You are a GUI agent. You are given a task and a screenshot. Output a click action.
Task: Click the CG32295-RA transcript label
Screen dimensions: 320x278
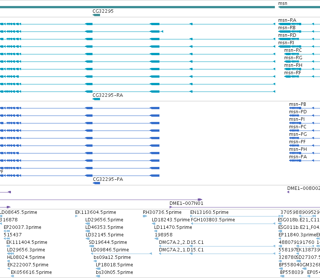(x=108, y=95)
